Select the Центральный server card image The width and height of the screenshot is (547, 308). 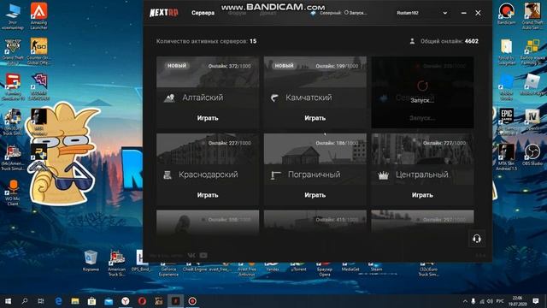click(x=422, y=149)
